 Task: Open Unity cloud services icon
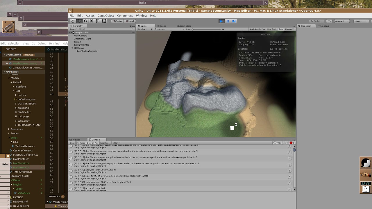point(329,21)
